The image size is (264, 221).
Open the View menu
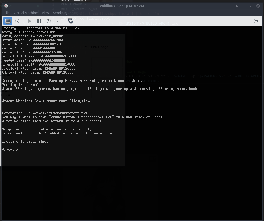point(45,13)
